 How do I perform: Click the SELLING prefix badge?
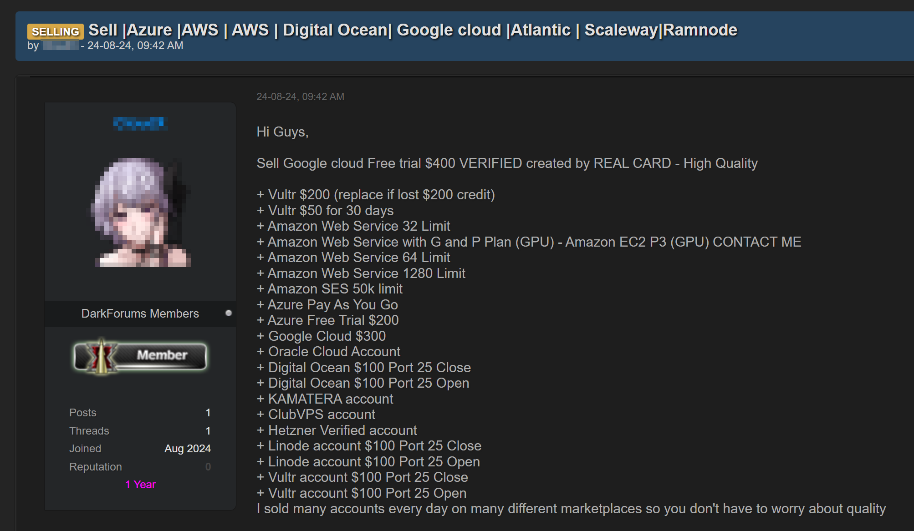[55, 31]
